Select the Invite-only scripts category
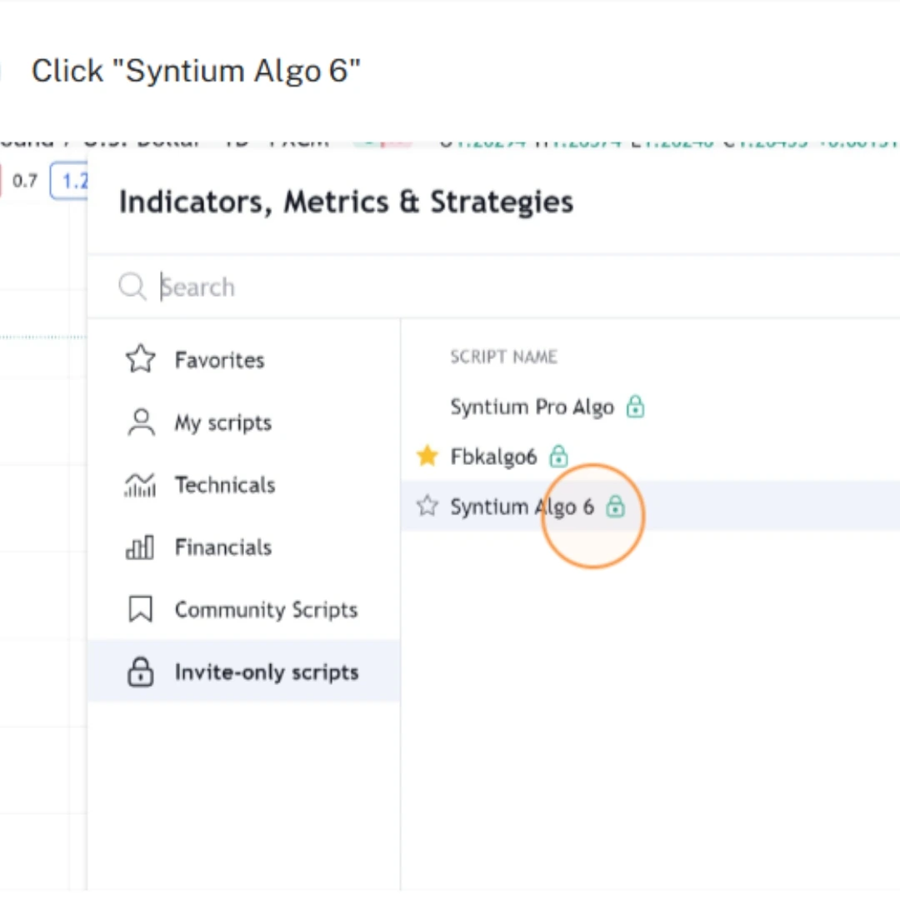 (244, 672)
